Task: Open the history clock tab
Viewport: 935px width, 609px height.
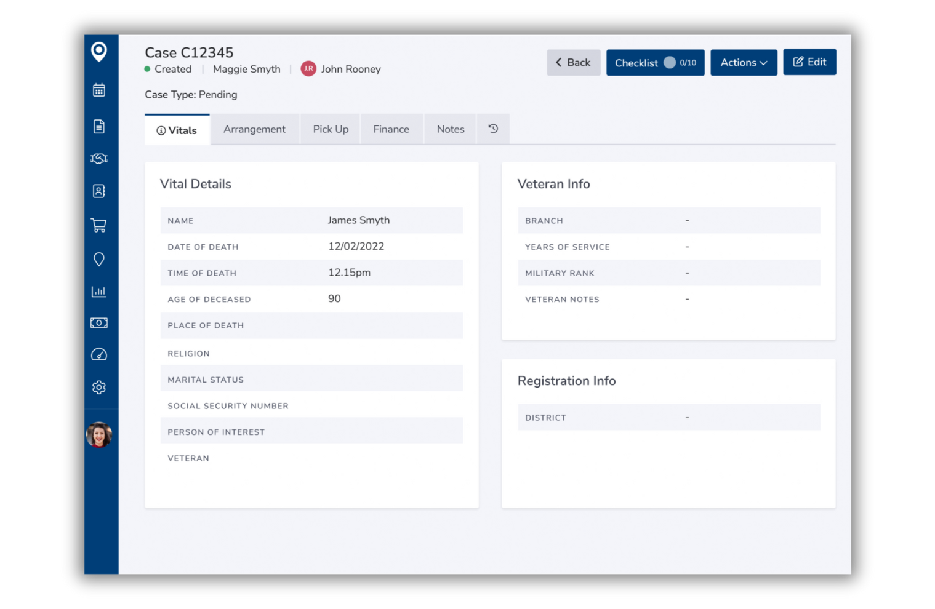Action: (x=493, y=129)
